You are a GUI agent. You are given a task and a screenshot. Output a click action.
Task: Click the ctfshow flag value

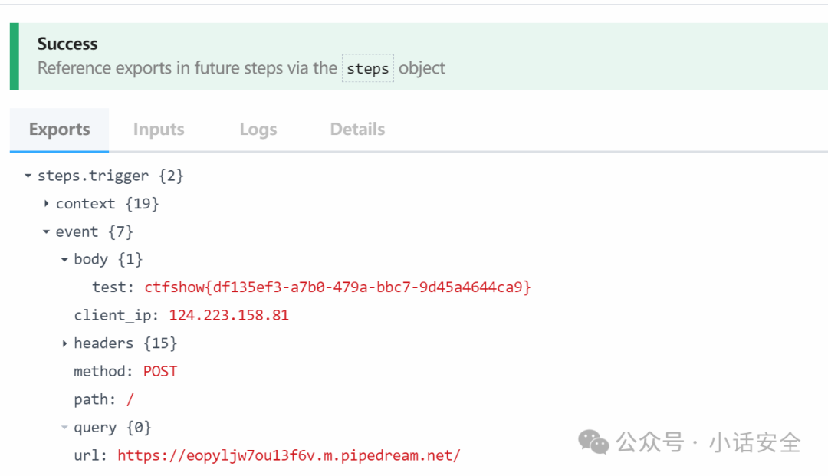(337, 287)
